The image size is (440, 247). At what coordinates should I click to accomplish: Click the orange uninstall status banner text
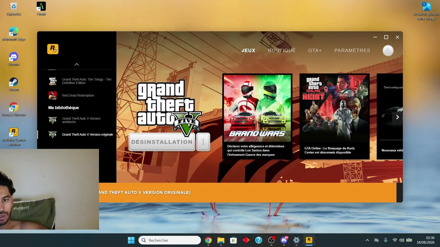point(145,192)
